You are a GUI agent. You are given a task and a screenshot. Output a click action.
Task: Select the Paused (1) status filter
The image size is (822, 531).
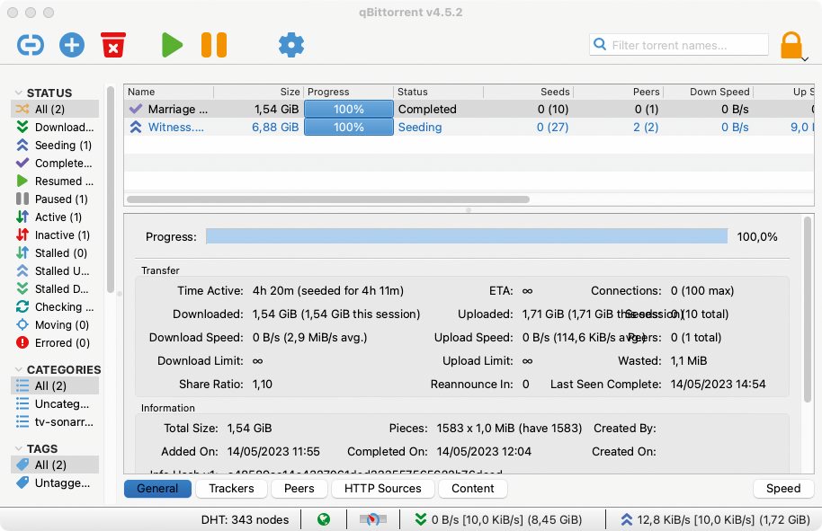(x=55, y=199)
